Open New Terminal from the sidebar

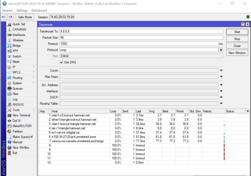pyautogui.click(x=21, y=115)
